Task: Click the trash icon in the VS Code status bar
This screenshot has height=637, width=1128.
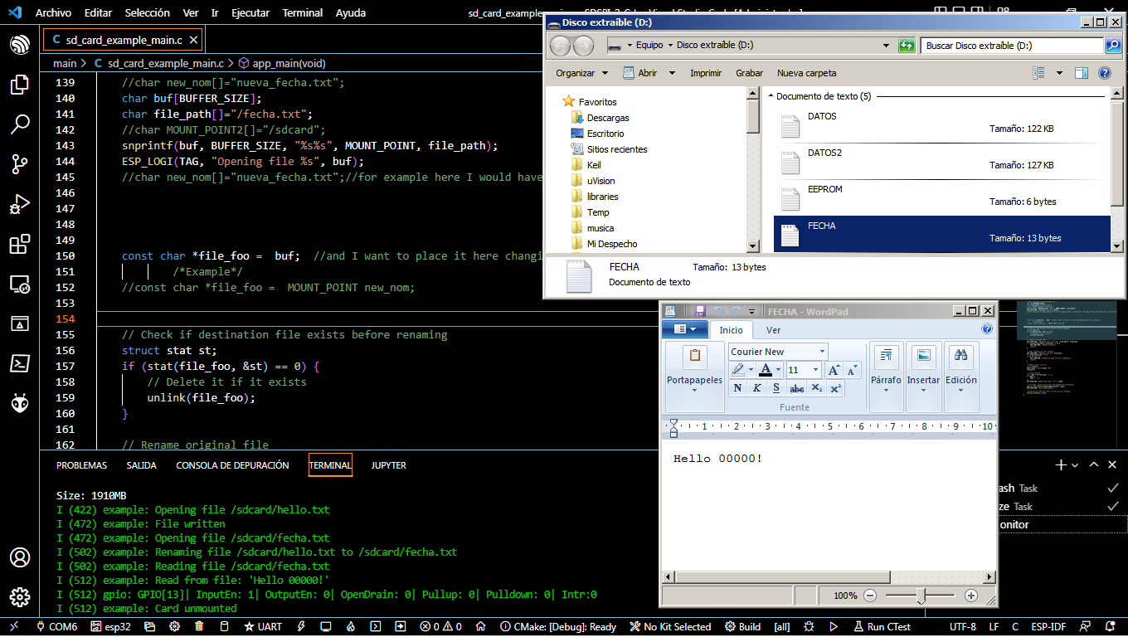Action: click(199, 627)
